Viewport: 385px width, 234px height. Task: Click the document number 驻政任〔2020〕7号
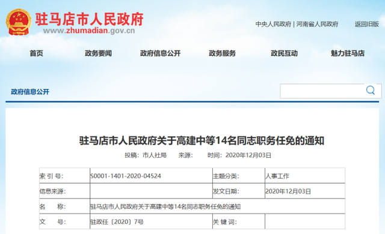pyautogui.click(x=117, y=222)
